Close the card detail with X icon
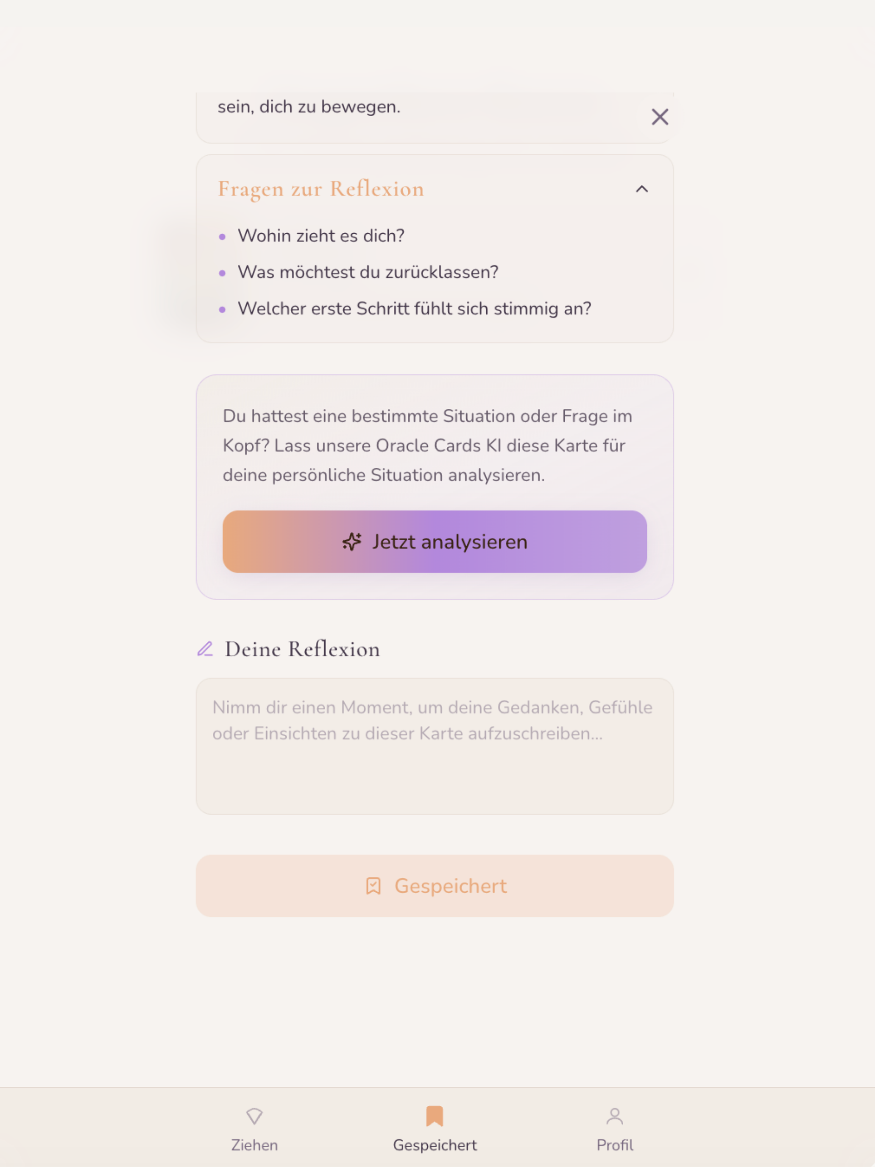 660,117
